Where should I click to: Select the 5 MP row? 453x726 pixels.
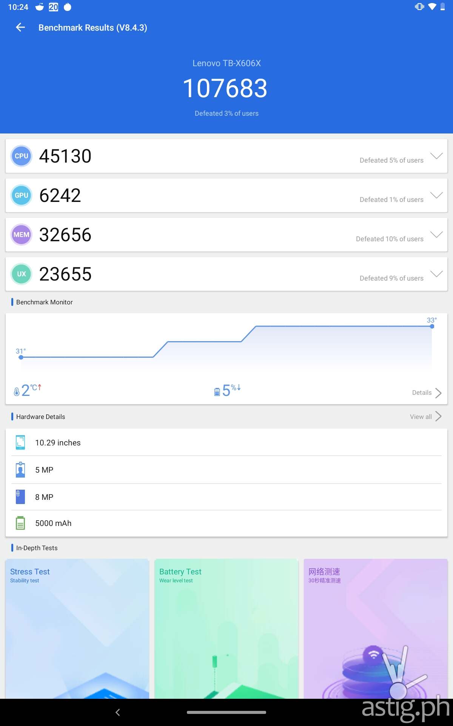click(226, 470)
